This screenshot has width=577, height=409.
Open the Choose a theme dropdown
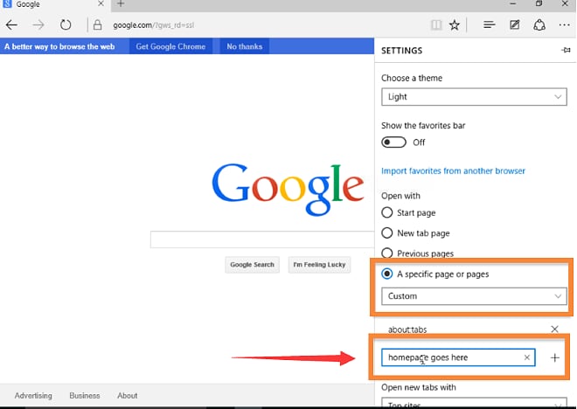click(x=474, y=97)
